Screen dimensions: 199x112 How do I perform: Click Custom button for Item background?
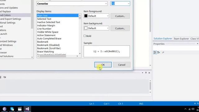[x=120, y=28]
